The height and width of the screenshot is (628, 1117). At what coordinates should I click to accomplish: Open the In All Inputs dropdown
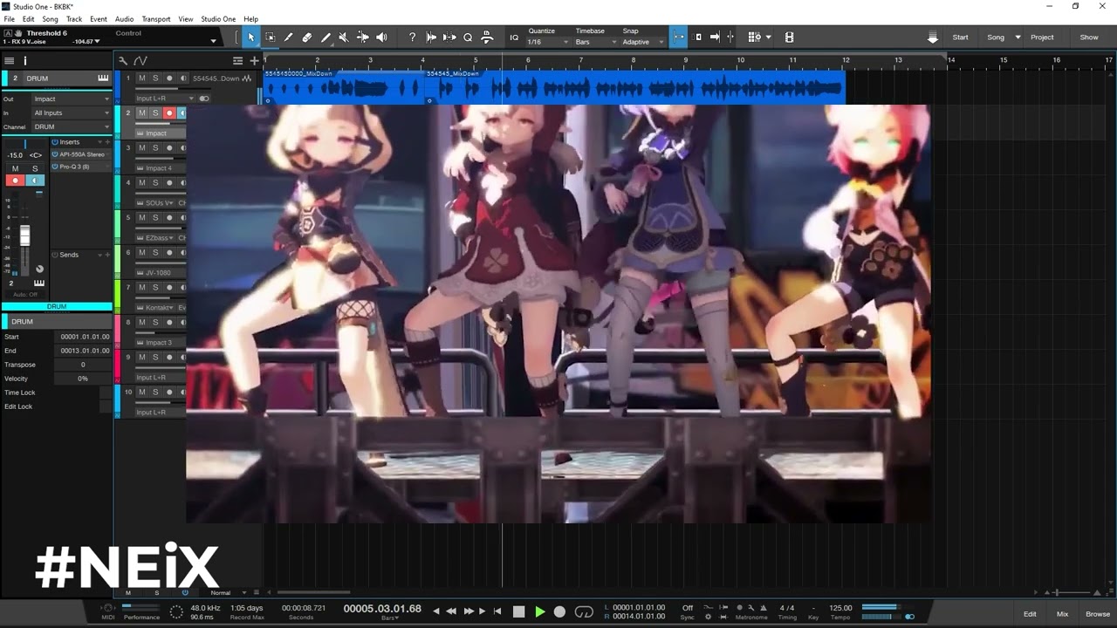(72, 113)
